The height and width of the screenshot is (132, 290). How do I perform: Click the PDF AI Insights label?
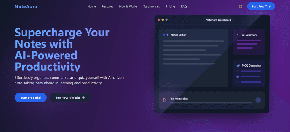click(x=179, y=99)
